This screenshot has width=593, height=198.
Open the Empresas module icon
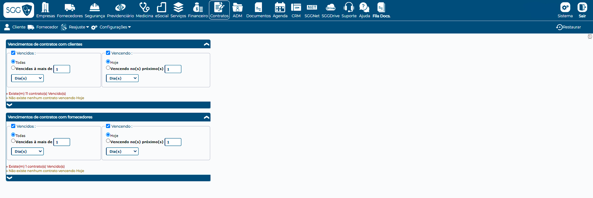45,7
